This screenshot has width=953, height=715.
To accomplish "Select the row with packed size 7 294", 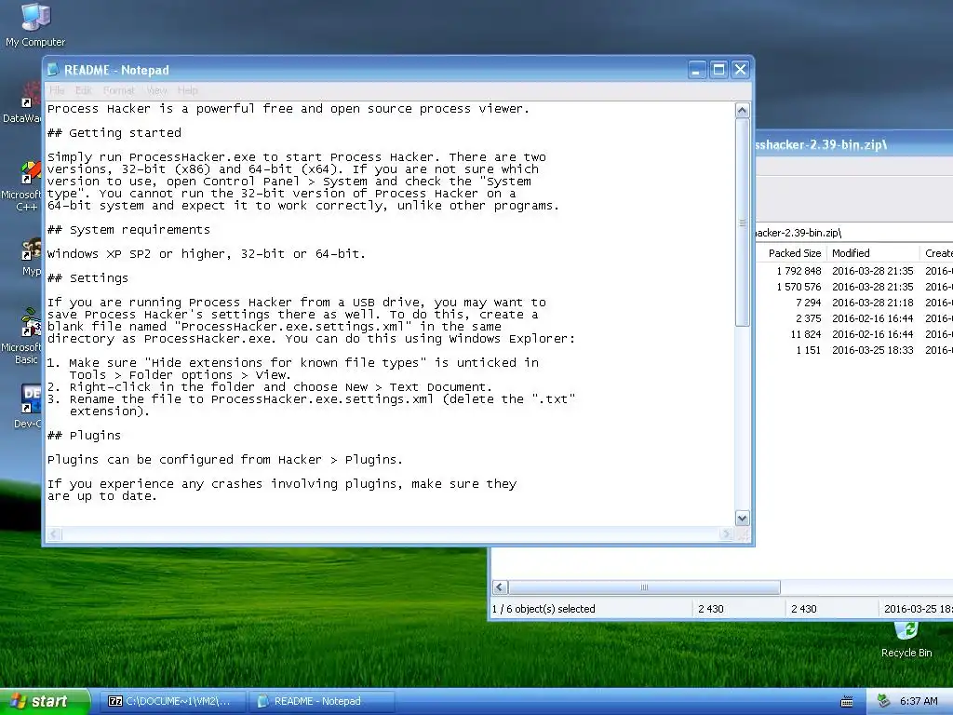I will tap(854, 303).
